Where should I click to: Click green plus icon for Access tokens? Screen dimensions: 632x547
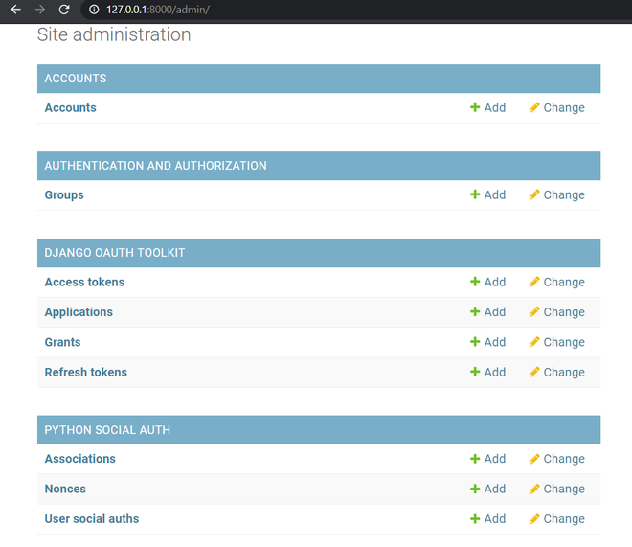[x=475, y=283]
